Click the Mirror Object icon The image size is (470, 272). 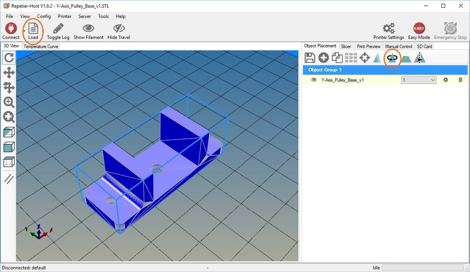tap(420, 58)
